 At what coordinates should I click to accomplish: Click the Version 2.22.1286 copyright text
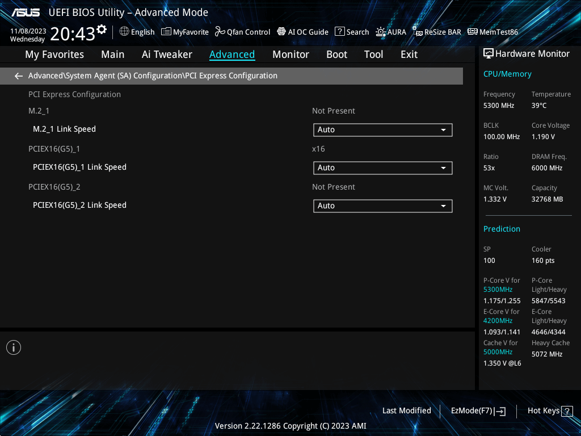click(x=290, y=426)
